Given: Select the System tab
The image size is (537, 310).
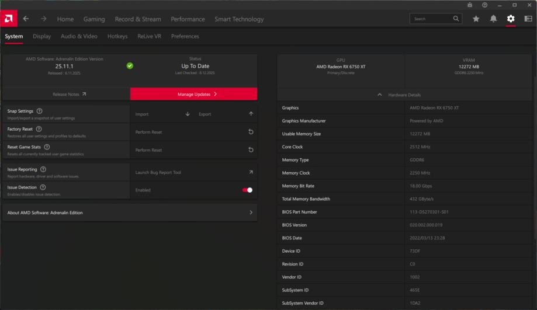Looking at the screenshot, I should pyautogui.click(x=13, y=36).
